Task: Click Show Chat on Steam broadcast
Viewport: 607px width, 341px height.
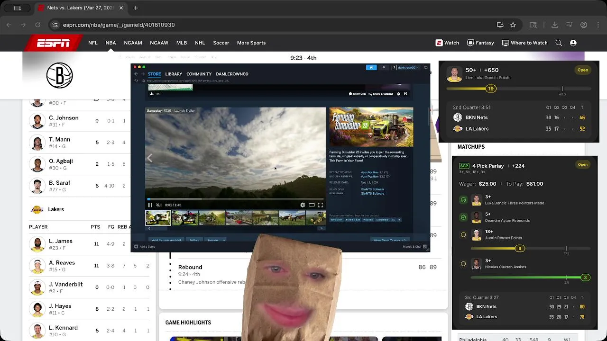Action: tap(358, 94)
